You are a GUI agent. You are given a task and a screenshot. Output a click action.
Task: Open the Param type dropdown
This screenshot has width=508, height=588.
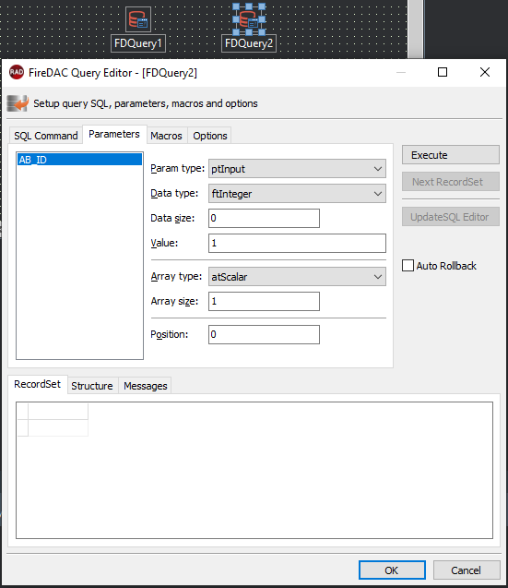[x=297, y=169]
